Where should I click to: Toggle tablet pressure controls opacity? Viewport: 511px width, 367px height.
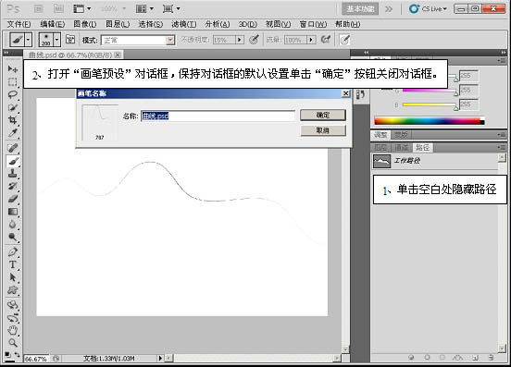point(254,40)
